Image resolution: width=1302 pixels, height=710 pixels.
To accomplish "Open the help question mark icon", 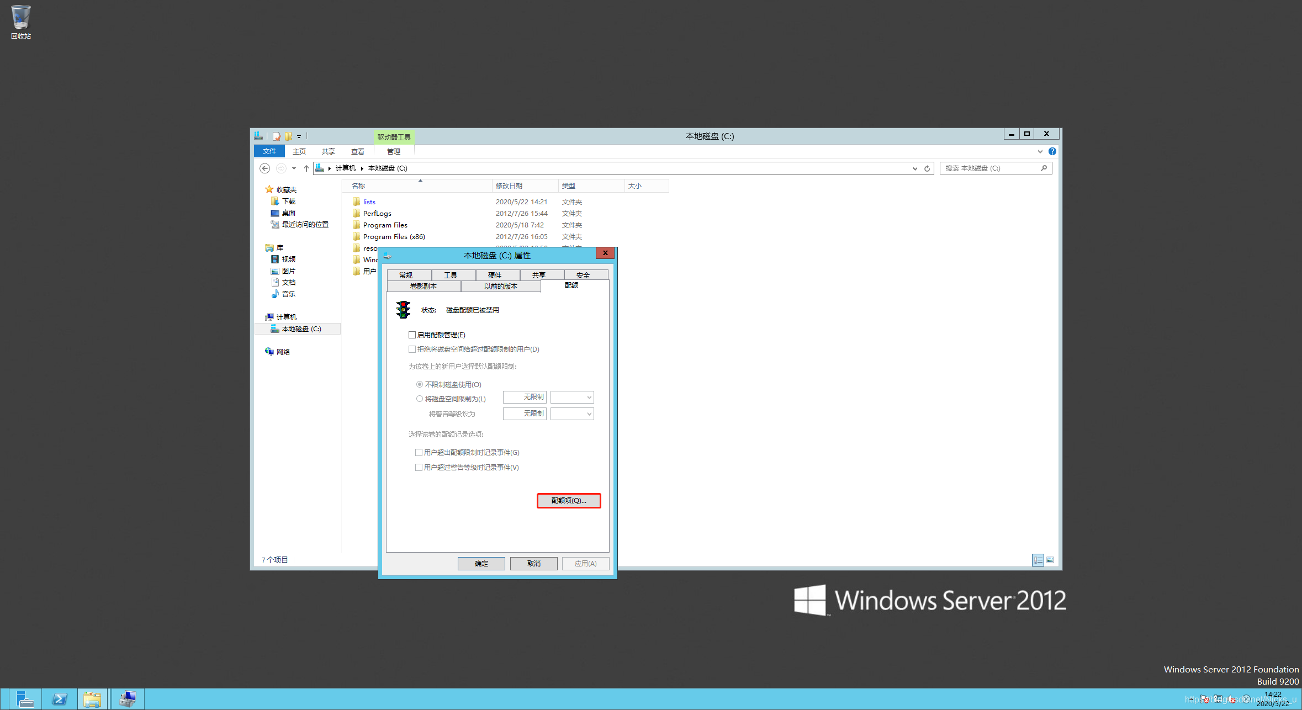I will coord(1052,151).
